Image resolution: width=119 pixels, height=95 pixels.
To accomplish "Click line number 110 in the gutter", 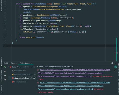I will (5, 23).
